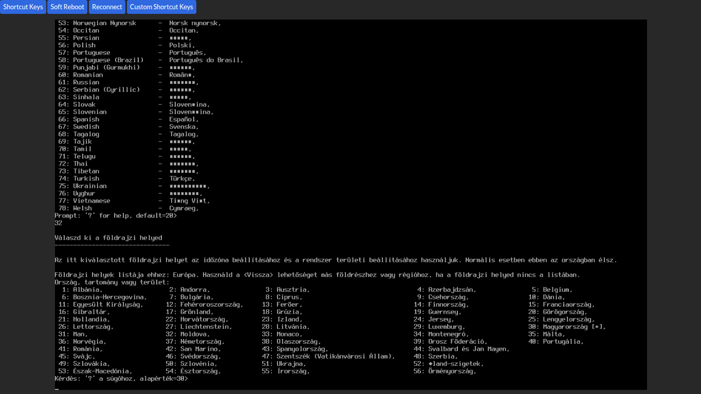Click the Albánia country entry
This screenshot has height=394, width=701.
87,290
